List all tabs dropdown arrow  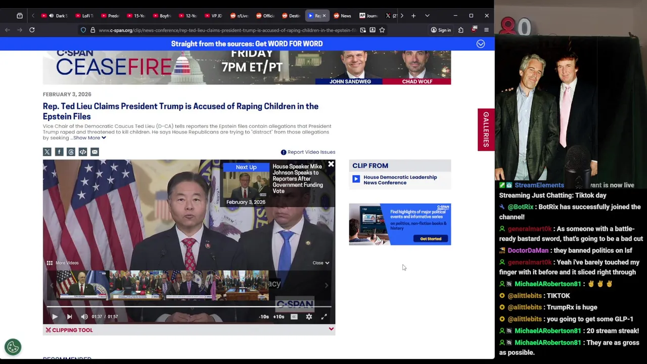point(427,16)
